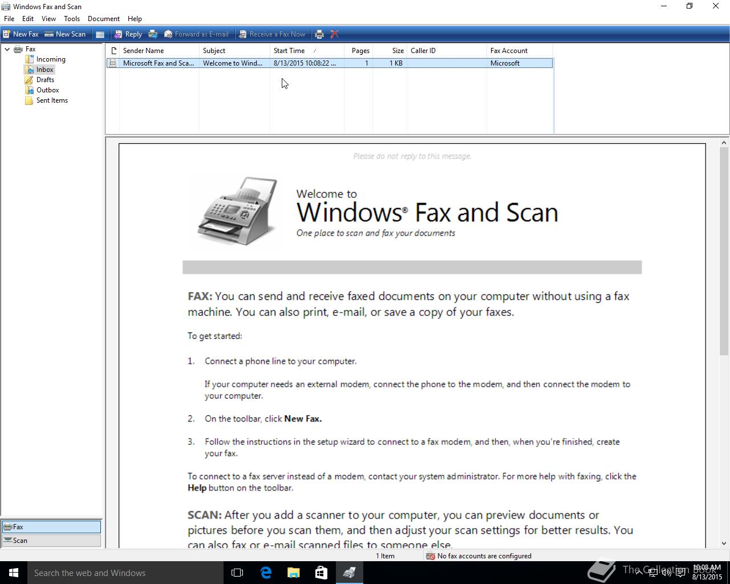The width and height of the screenshot is (730, 584).
Task: Click Forward as E-mail in toolbar
Action: click(196, 34)
